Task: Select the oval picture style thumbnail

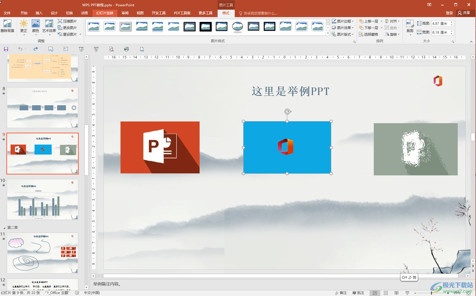Action: coord(238,27)
